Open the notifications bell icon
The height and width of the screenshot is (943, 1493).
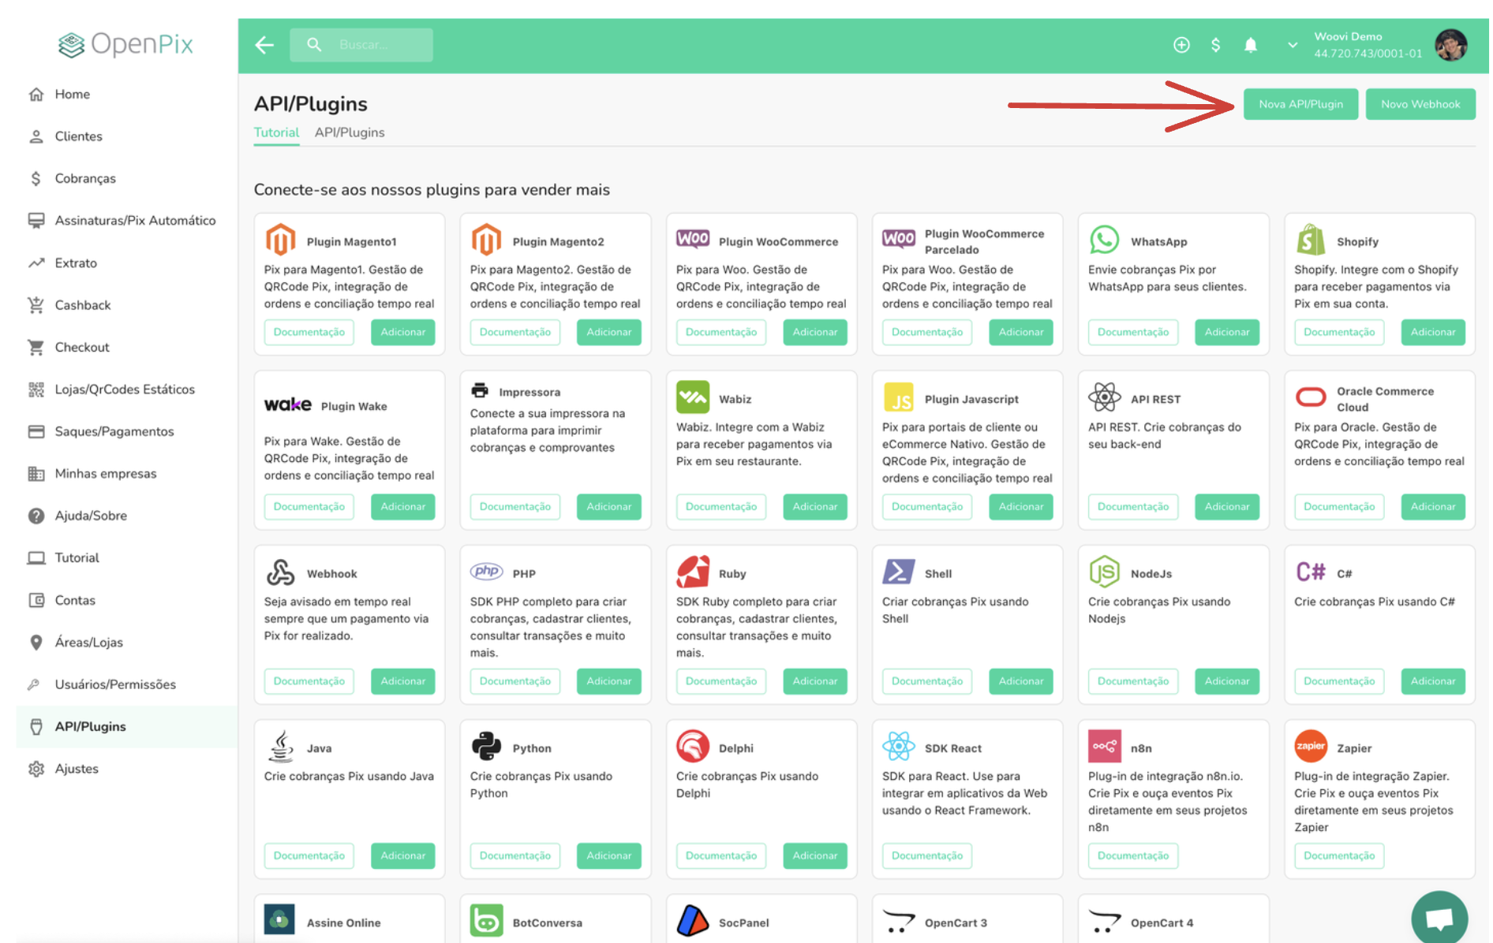pyautogui.click(x=1251, y=45)
